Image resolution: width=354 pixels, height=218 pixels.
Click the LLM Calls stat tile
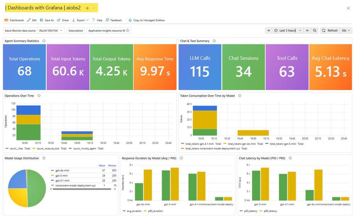(200, 67)
